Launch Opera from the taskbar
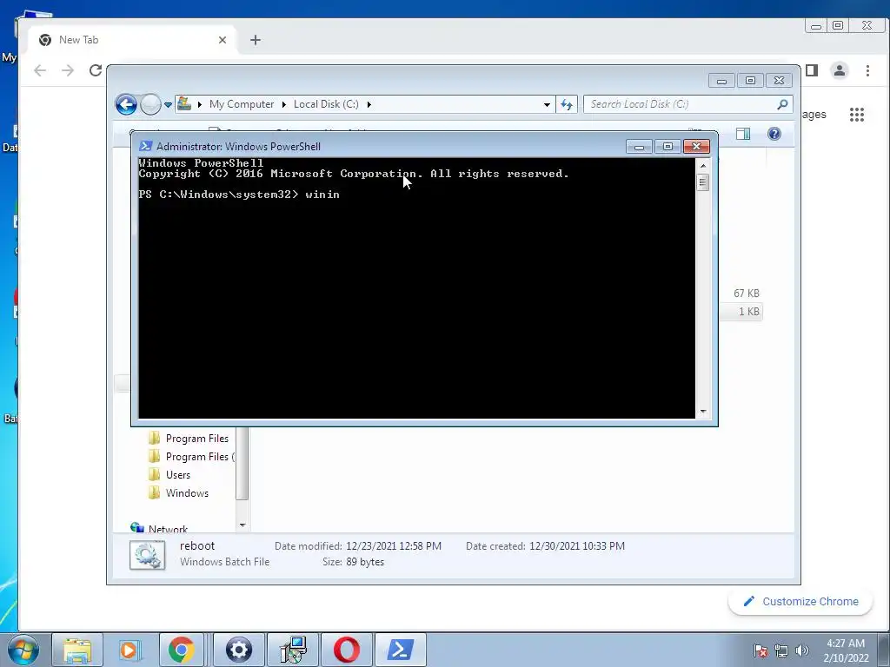This screenshot has height=667, width=890. 347,650
